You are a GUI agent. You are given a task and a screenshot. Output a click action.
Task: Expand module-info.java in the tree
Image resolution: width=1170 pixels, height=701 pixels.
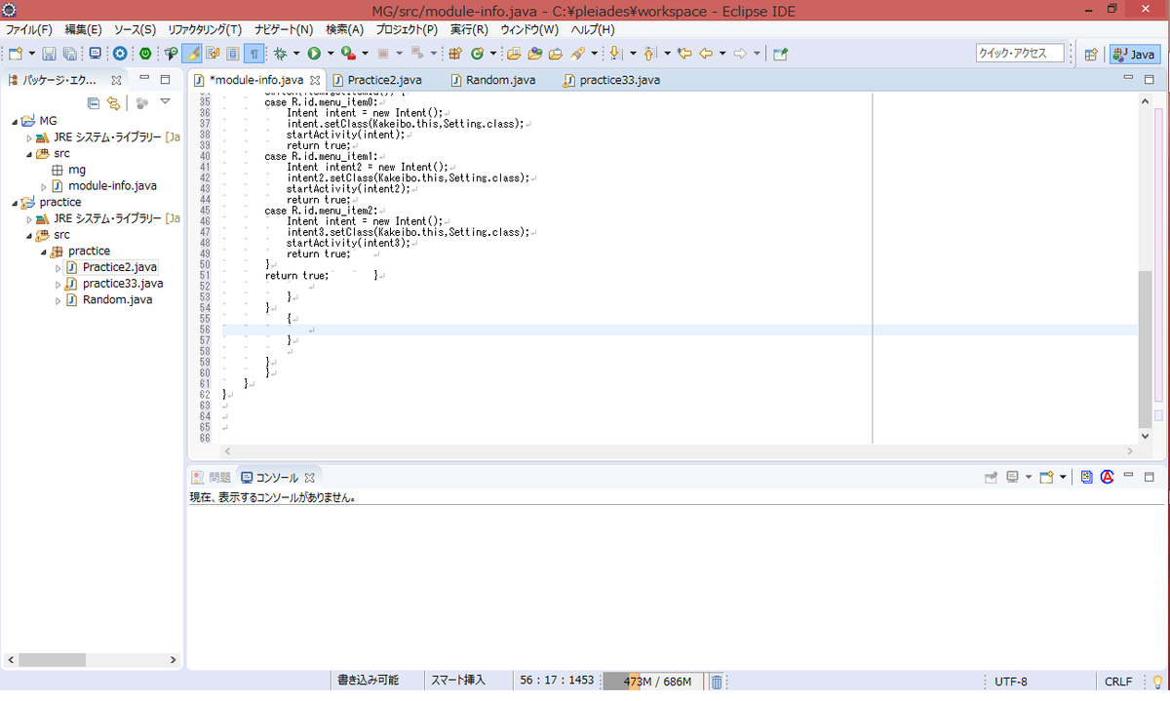(44, 186)
